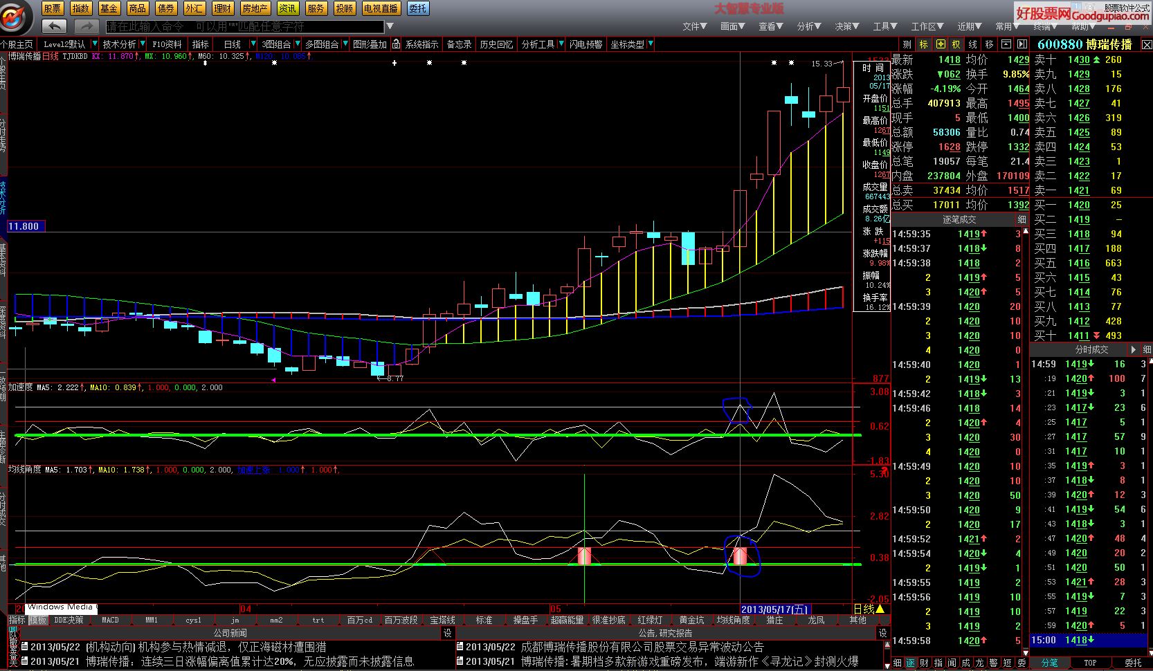Expand the 3图组合 dropdown
This screenshot has width=1153, height=671.
click(x=298, y=44)
